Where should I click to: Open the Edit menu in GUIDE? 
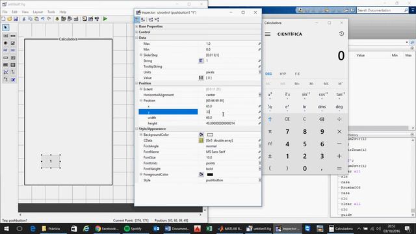[x=14, y=12]
